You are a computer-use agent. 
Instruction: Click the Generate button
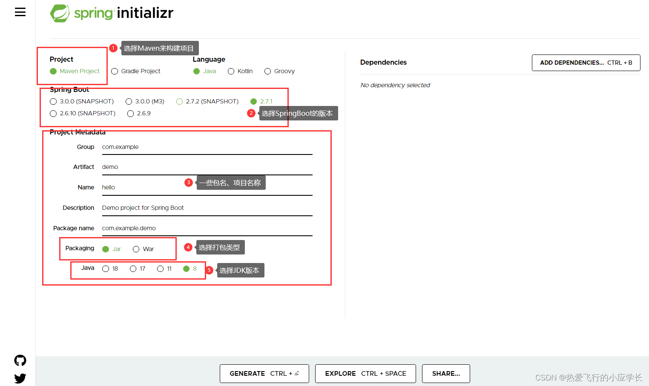[x=264, y=374]
